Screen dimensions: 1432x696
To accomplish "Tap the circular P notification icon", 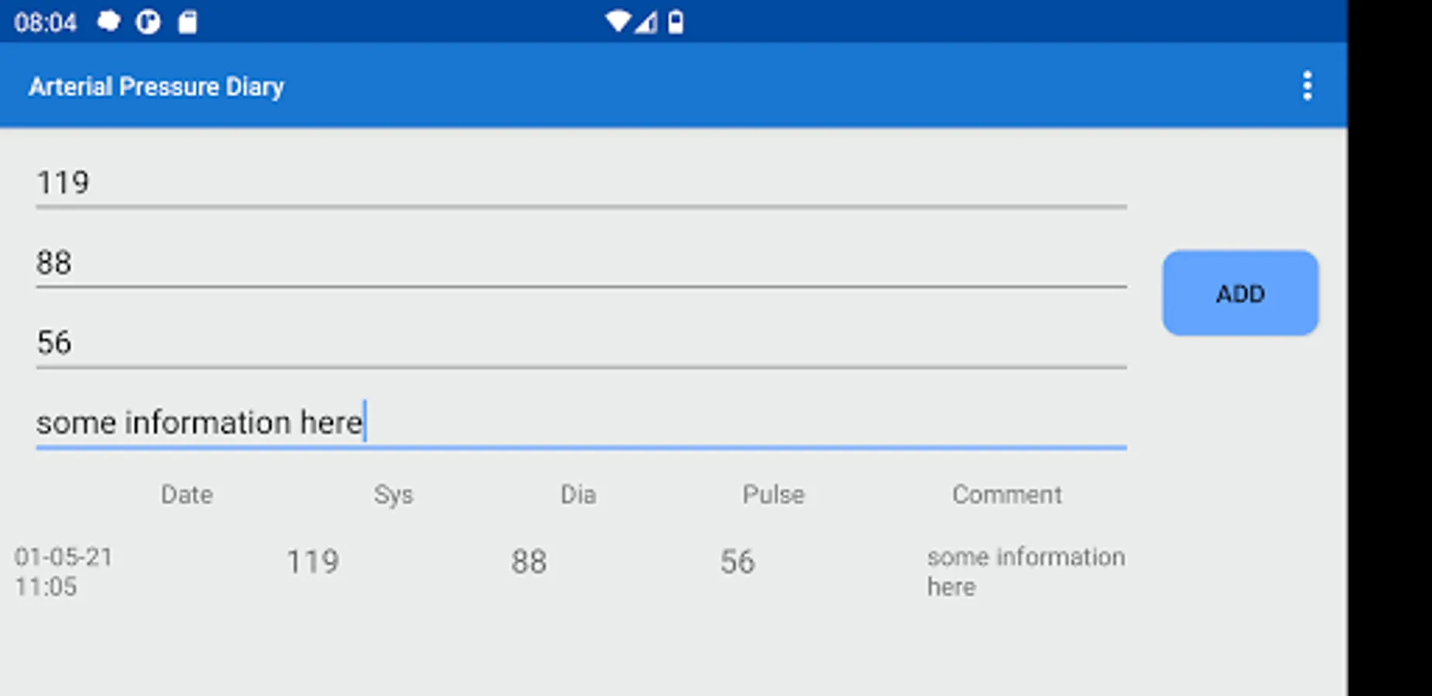I will click(x=148, y=22).
